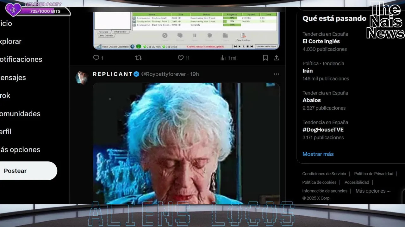The width and height of the screenshot is (405, 227).
Task: Click the Qué está pasando heading
Action: (x=334, y=19)
